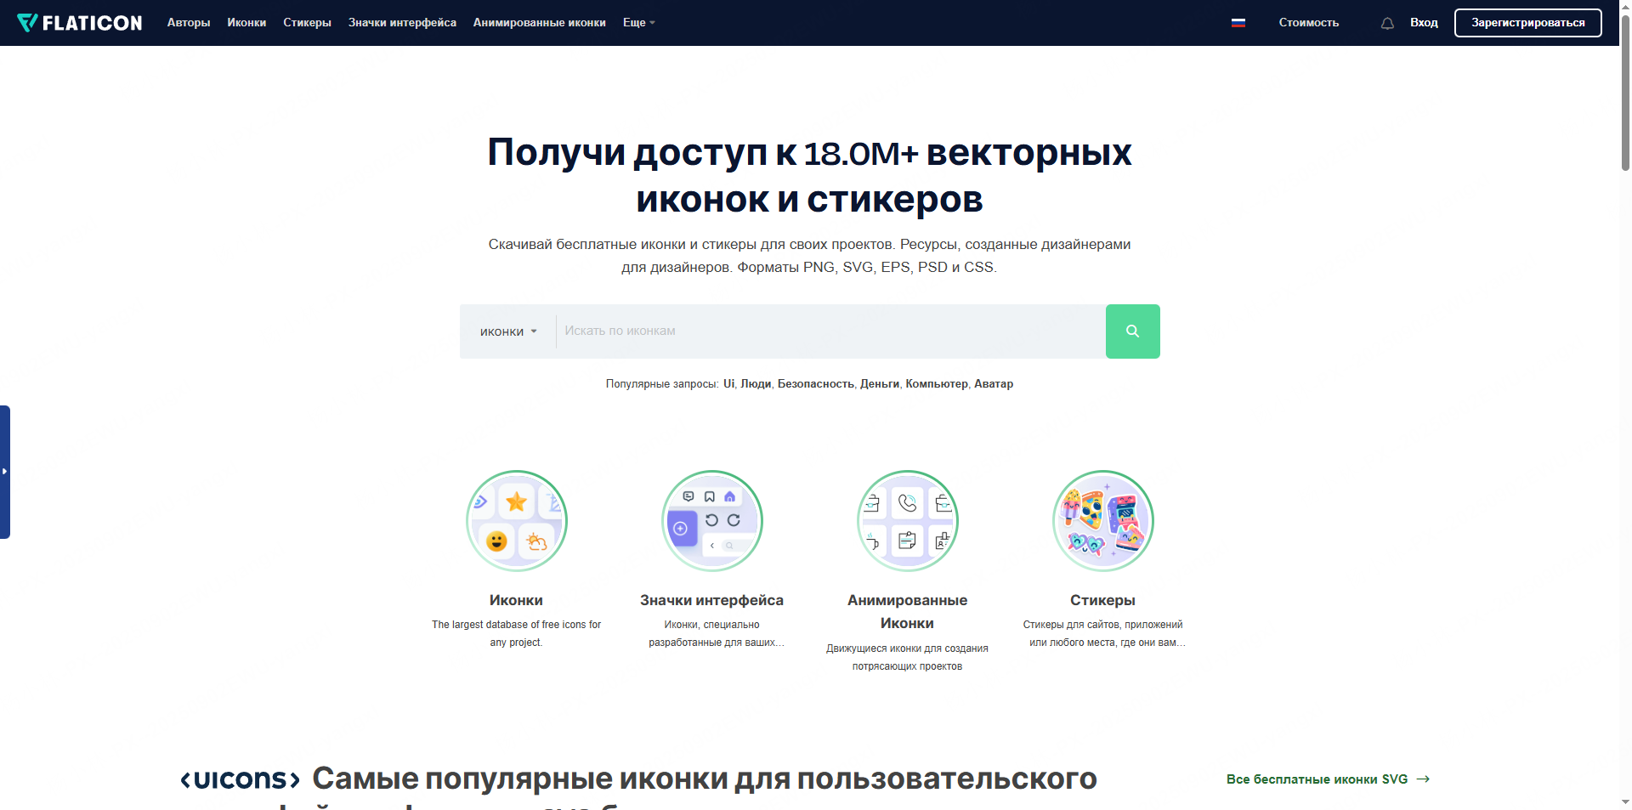The image size is (1632, 810).
Task: Click the page vertical scrollbar thumb
Action: pyautogui.click(x=1625, y=93)
